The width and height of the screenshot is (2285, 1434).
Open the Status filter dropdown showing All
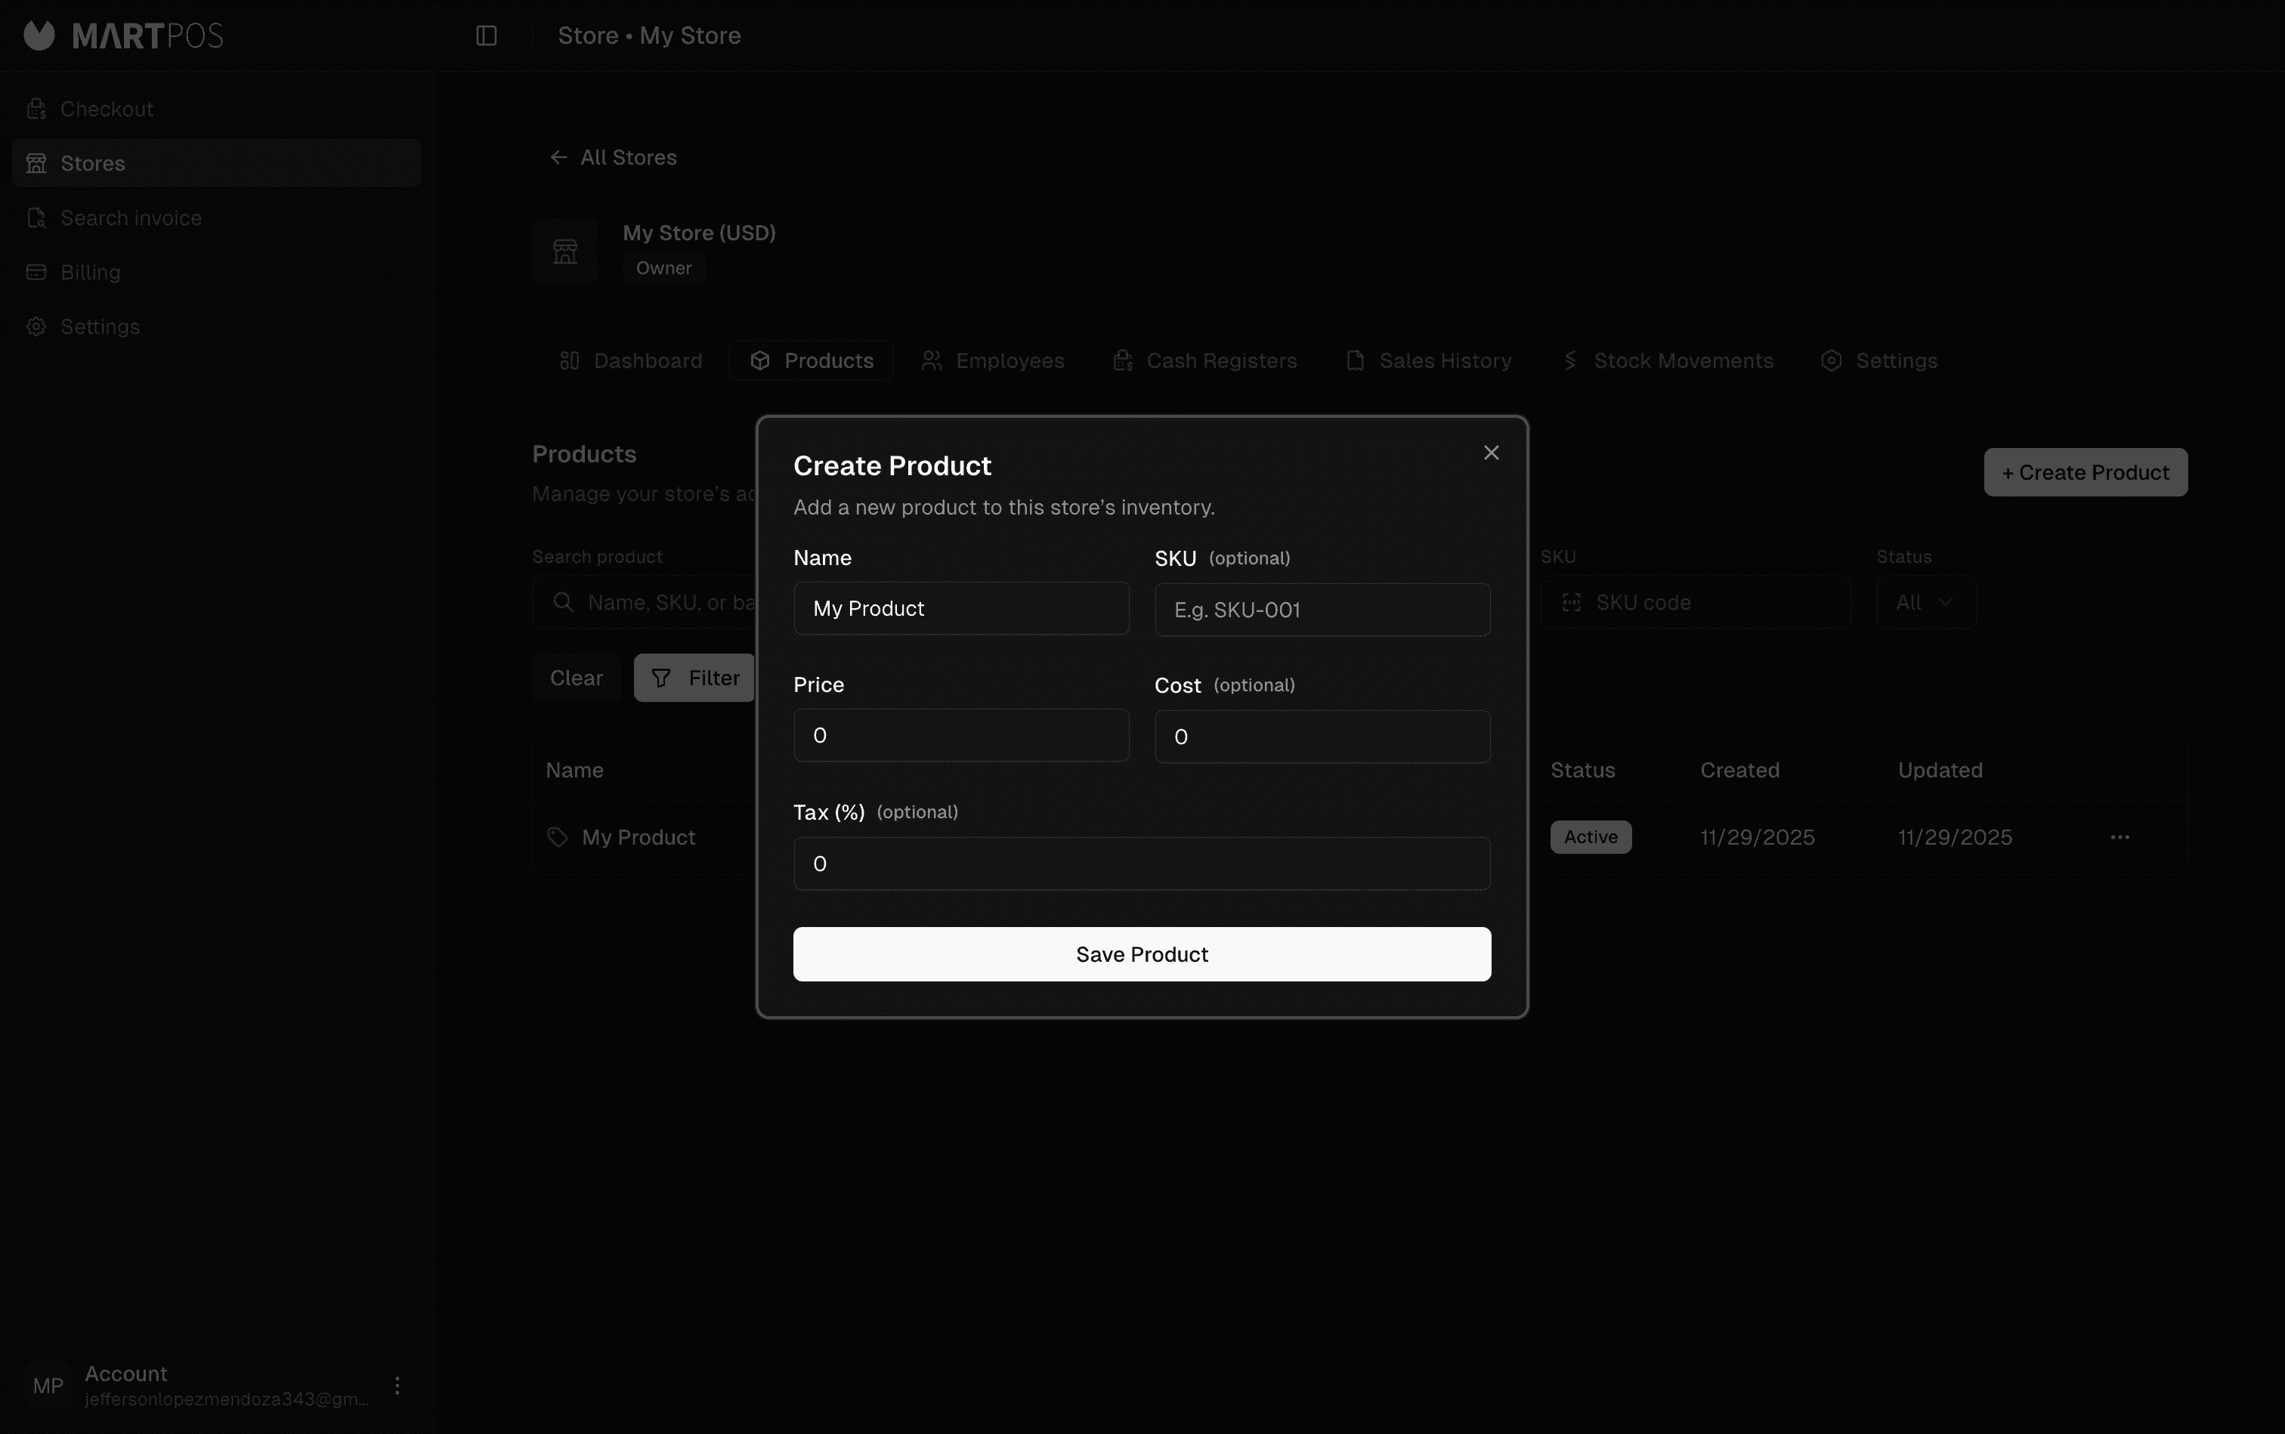pyautogui.click(x=1925, y=601)
